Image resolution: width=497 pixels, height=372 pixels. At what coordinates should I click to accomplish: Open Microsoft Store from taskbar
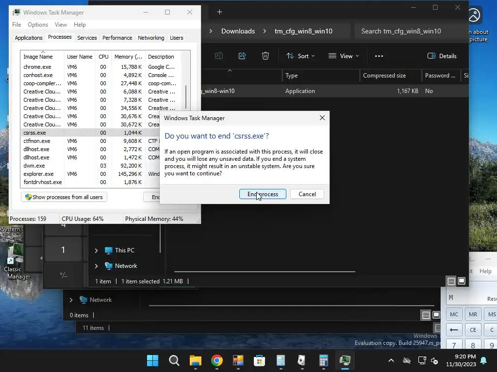tap(259, 360)
